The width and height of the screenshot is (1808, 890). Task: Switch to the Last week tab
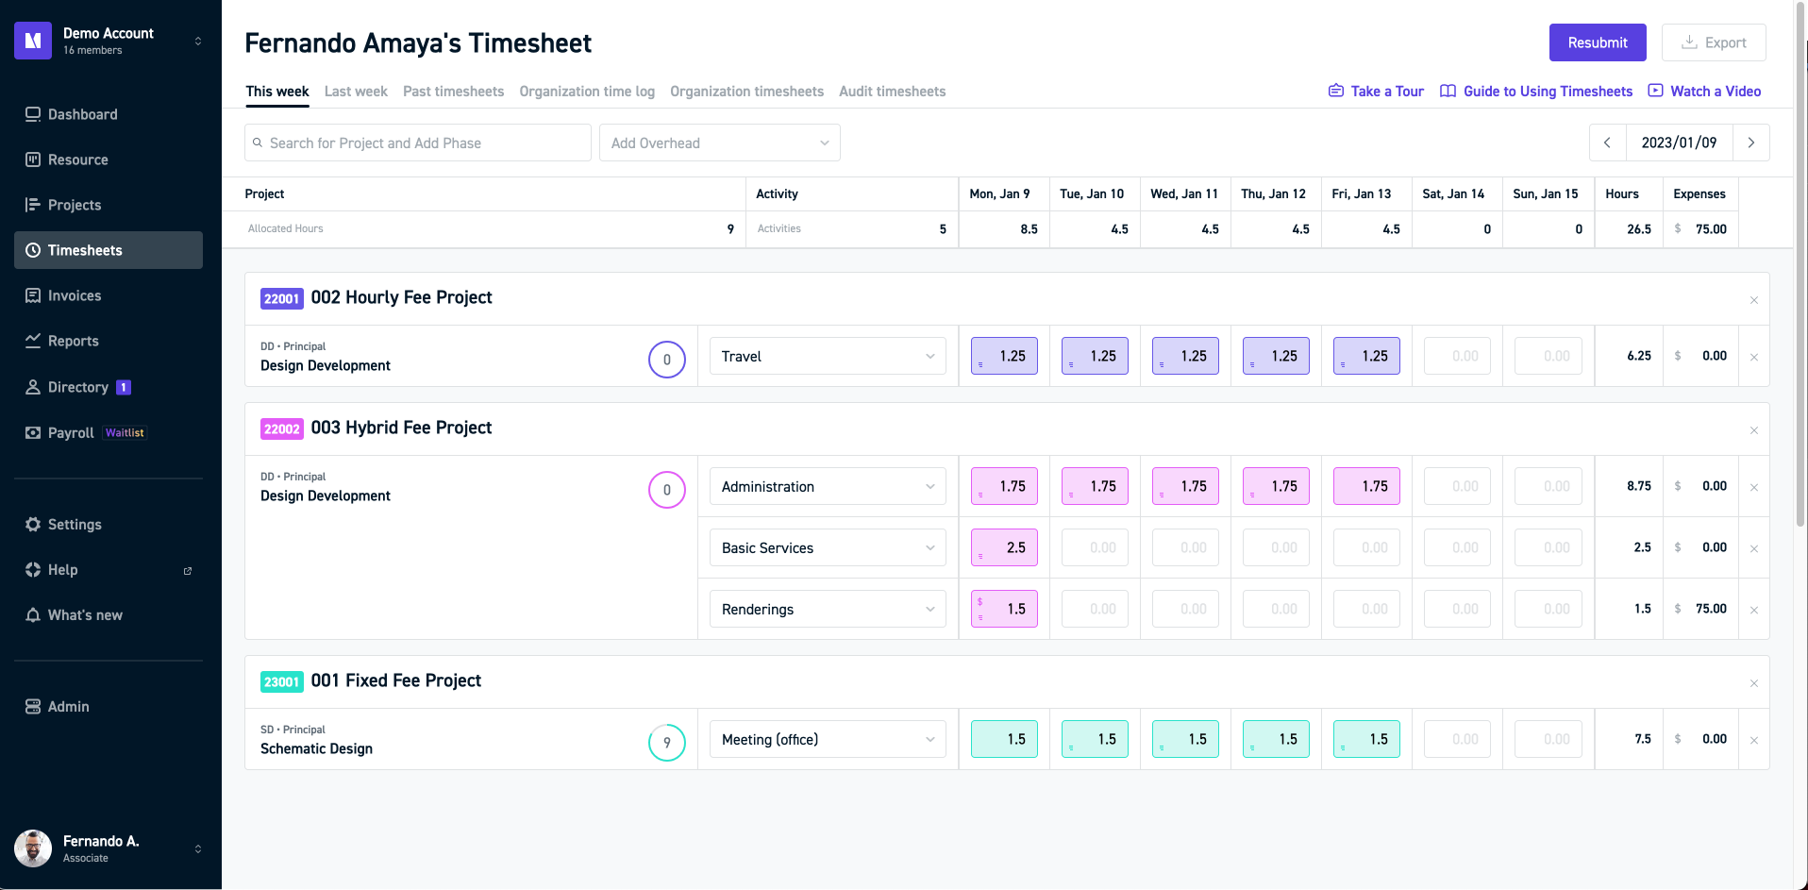click(x=356, y=92)
